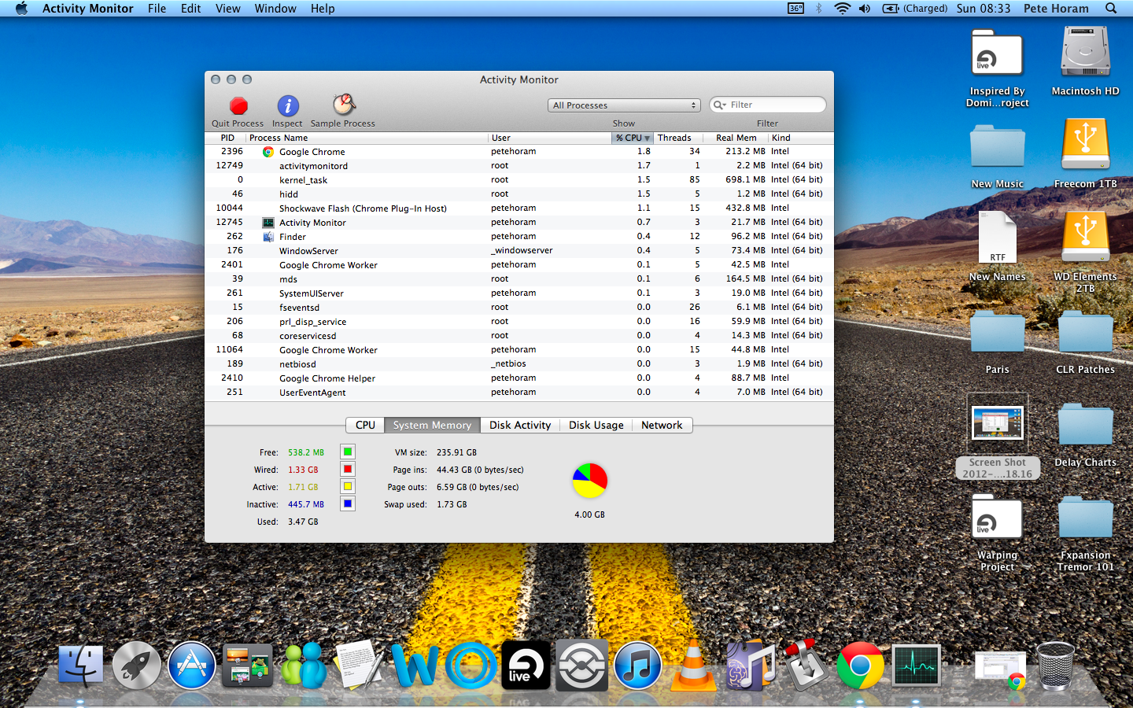Open the File menu
The height and width of the screenshot is (708, 1133).
(x=157, y=9)
